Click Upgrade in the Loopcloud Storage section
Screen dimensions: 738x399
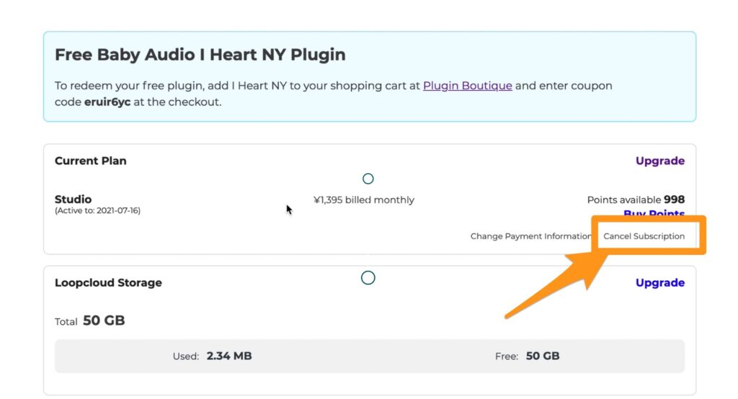click(659, 283)
